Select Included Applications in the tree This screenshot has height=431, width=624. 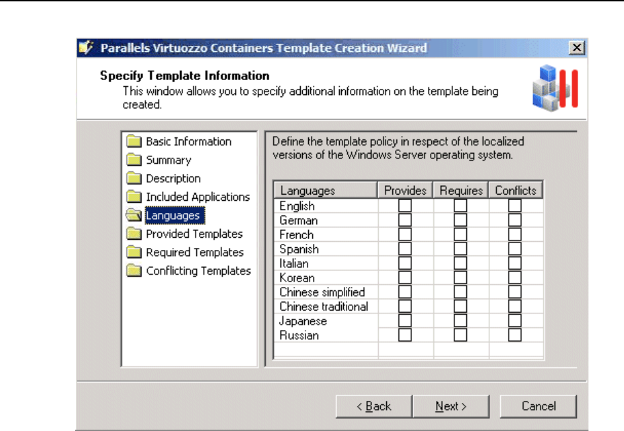click(198, 197)
